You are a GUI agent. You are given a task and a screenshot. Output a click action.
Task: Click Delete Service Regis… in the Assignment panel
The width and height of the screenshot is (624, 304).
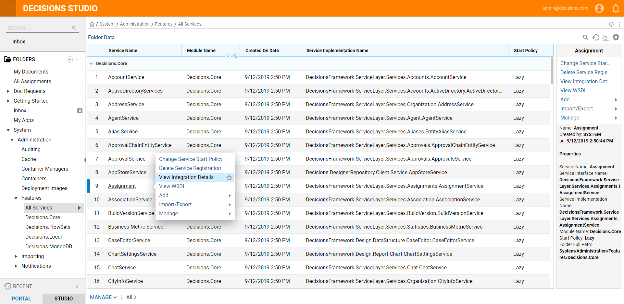pos(585,72)
